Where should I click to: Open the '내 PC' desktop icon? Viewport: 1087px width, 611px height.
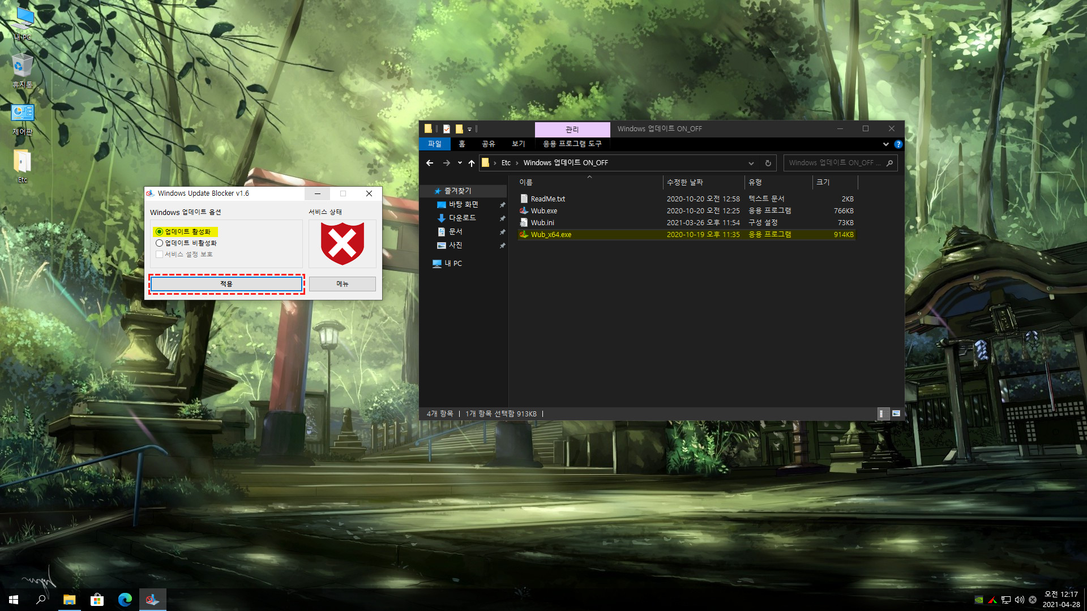tap(23, 24)
